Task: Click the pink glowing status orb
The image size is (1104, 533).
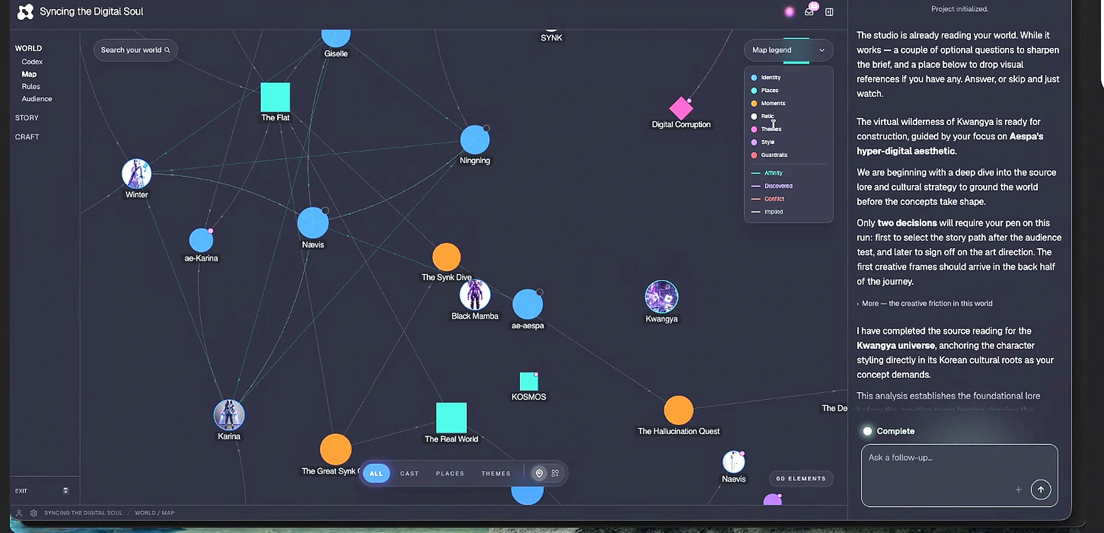Action: click(789, 12)
